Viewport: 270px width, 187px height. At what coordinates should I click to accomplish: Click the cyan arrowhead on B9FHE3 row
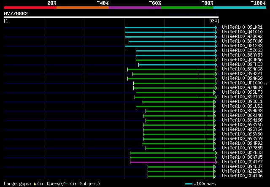coord(216,65)
